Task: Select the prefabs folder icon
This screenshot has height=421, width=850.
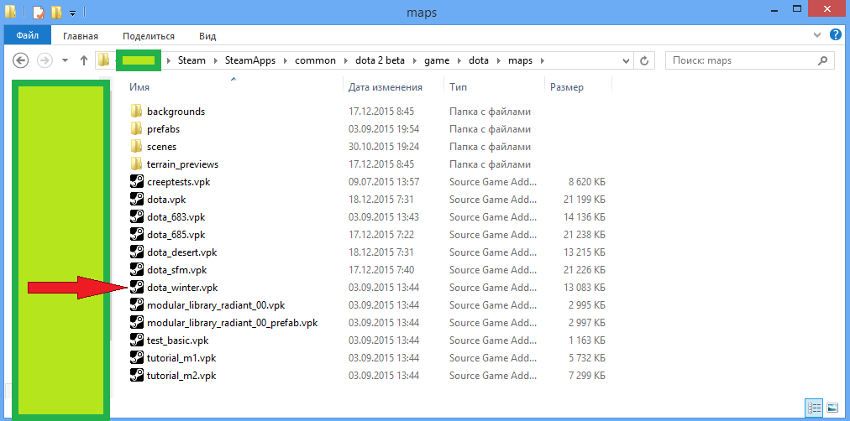Action: tap(135, 129)
